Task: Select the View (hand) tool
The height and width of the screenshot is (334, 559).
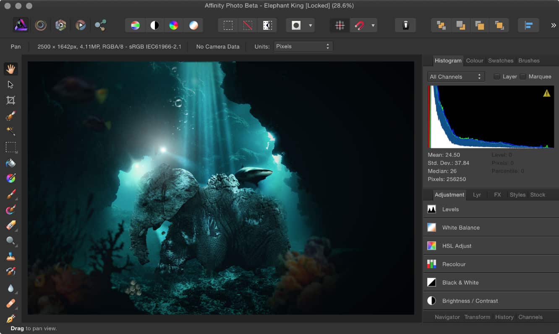Action: pyautogui.click(x=11, y=69)
